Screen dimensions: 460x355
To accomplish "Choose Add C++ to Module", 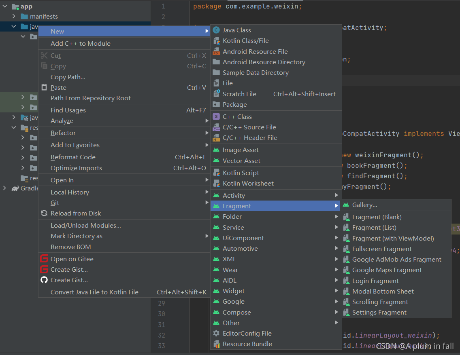I will coord(124,43).
